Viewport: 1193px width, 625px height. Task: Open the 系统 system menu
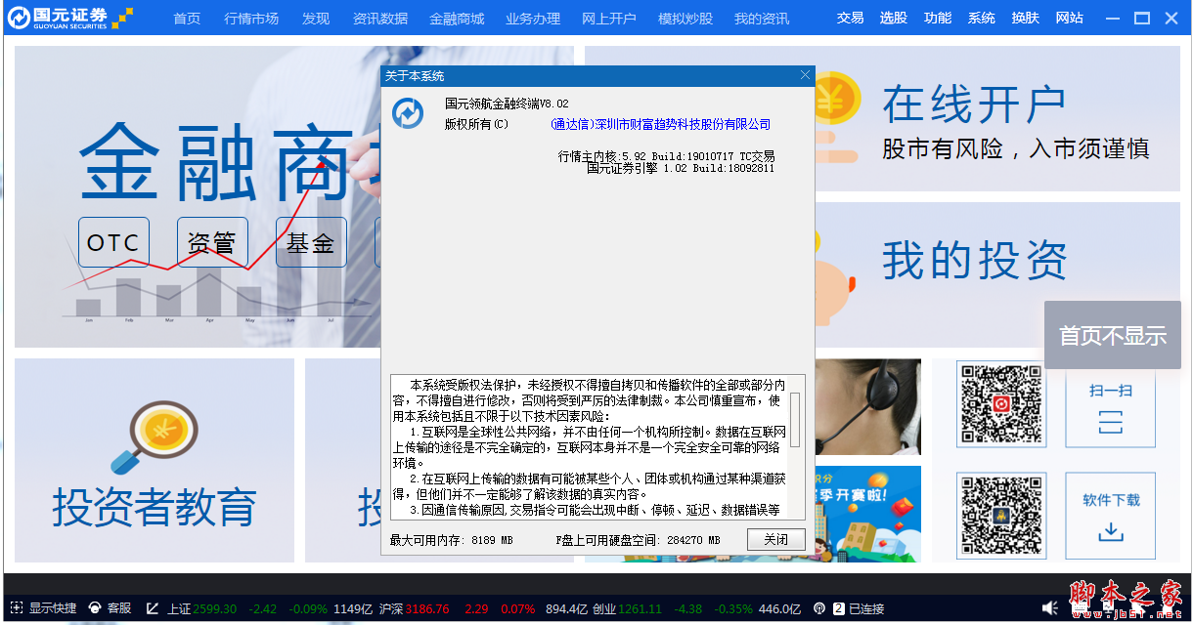(x=981, y=17)
